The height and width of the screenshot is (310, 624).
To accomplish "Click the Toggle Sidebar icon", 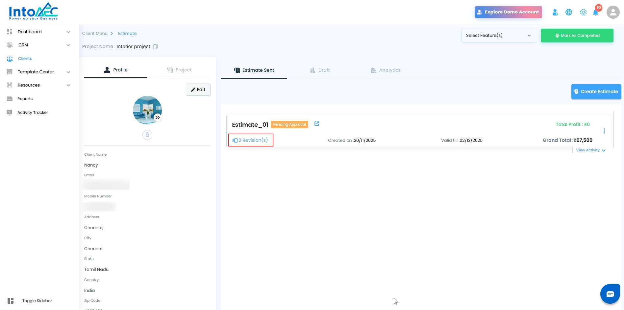I will [x=11, y=301].
